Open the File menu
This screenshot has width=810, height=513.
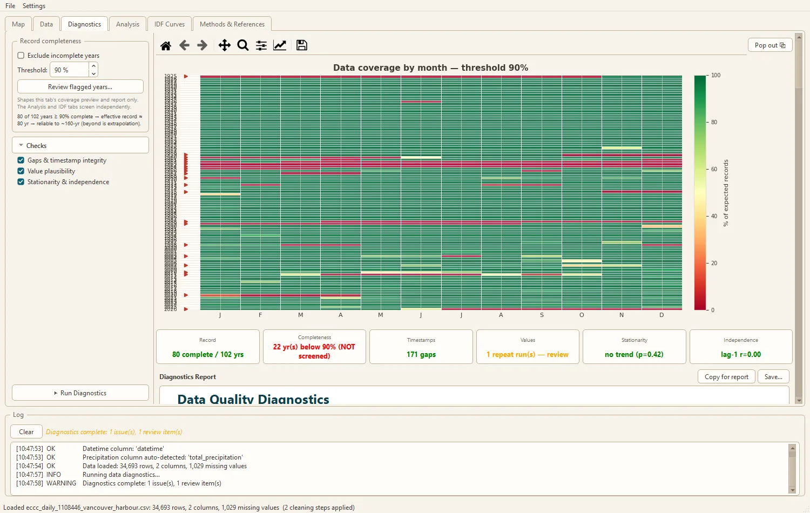point(10,6)
